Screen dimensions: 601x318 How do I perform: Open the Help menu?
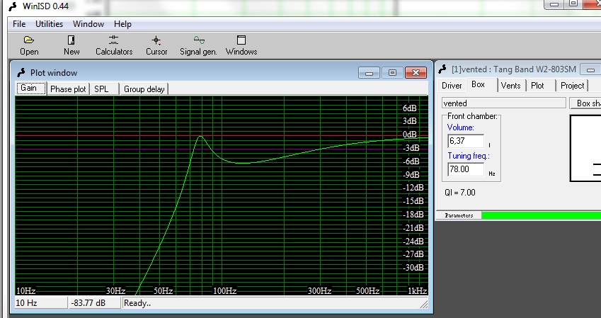(x=122, y=24)
